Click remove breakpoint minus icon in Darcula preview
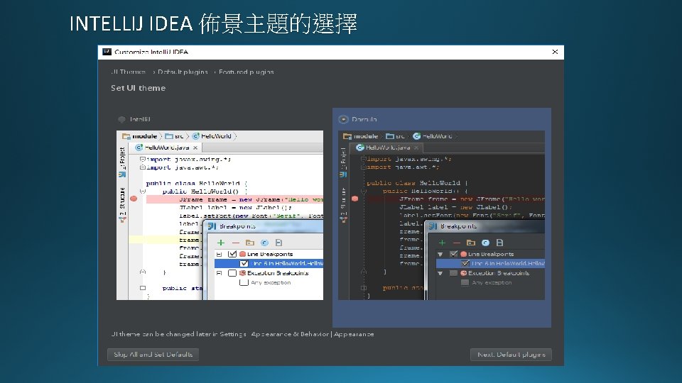Screen dimensions: 682x383 tap(456, 243)
